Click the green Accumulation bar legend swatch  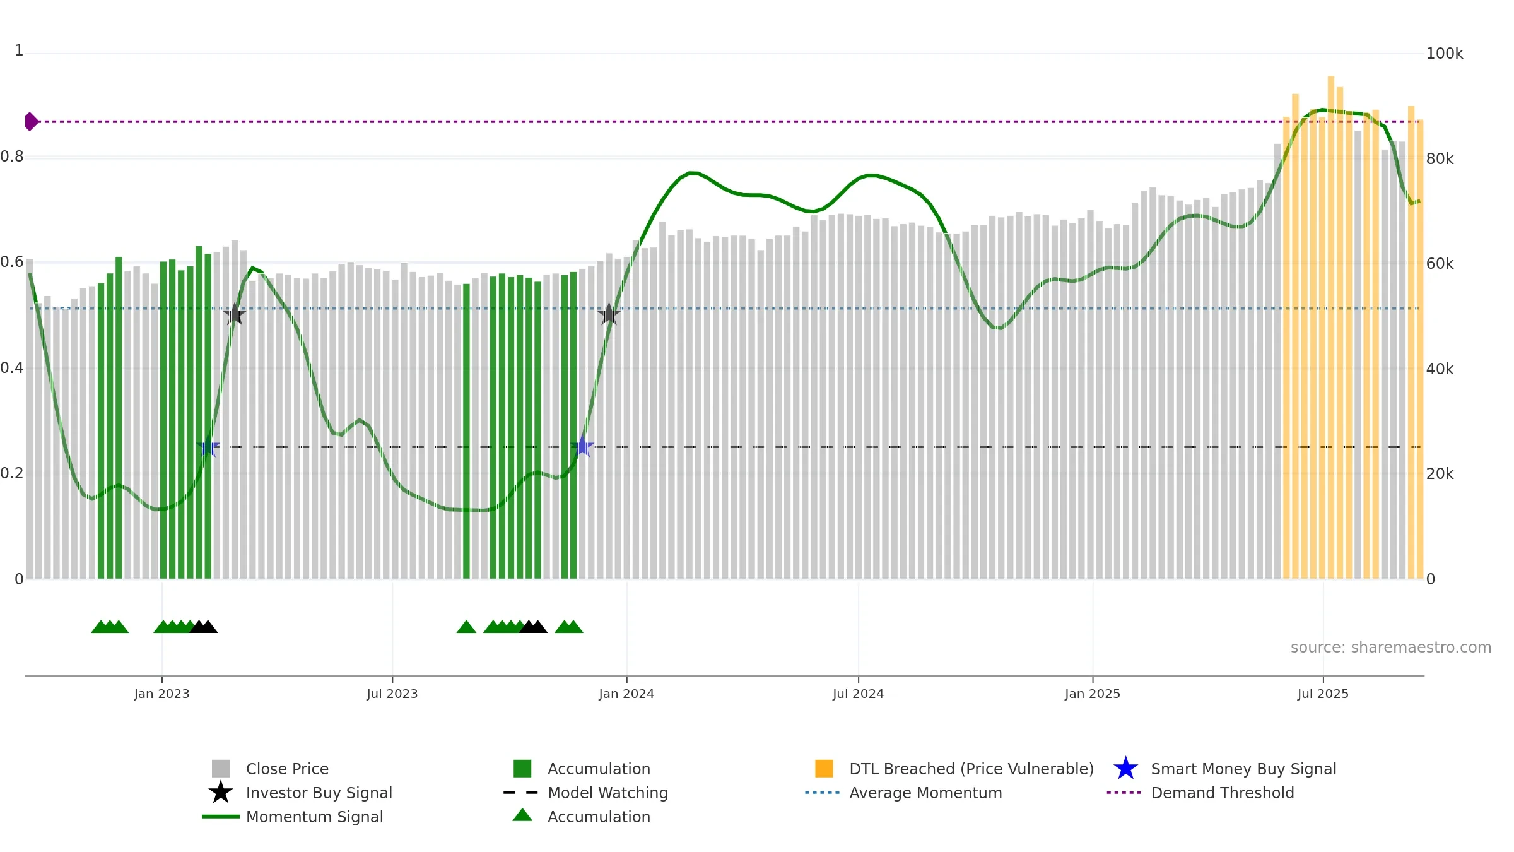(x=522, y=769)
